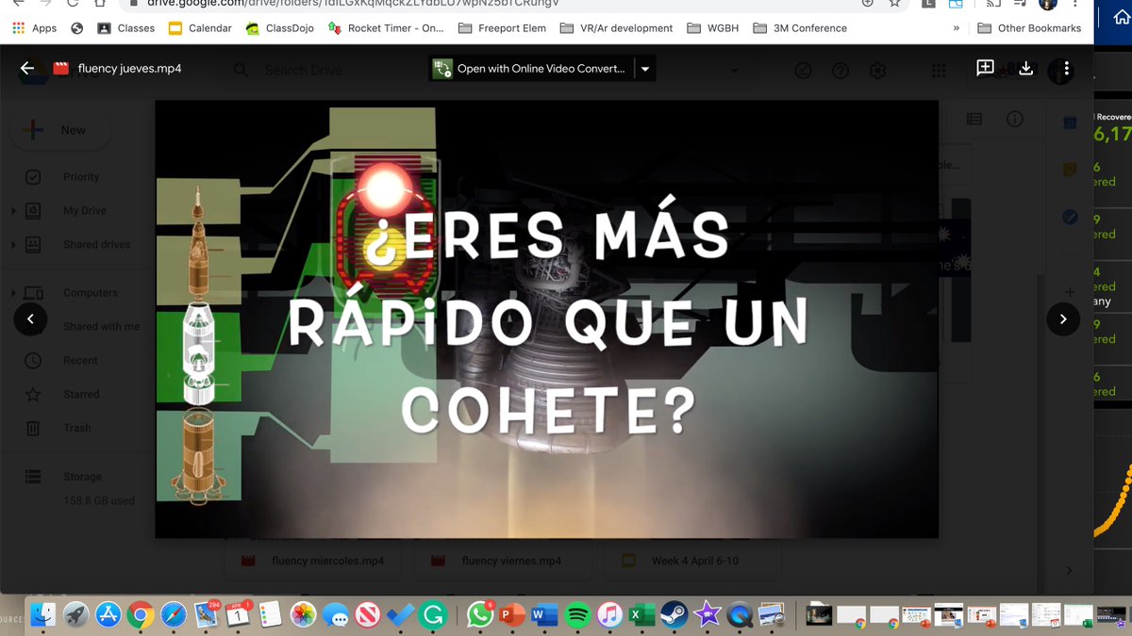Open Reminders from the dock

270,615
